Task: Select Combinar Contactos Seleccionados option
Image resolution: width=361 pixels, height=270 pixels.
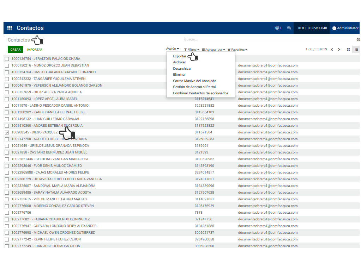Action: tap(200, 93)
